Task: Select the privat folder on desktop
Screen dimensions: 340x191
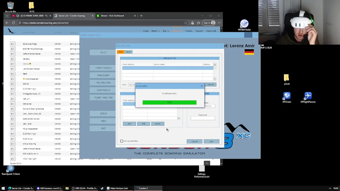Action: 287,80
